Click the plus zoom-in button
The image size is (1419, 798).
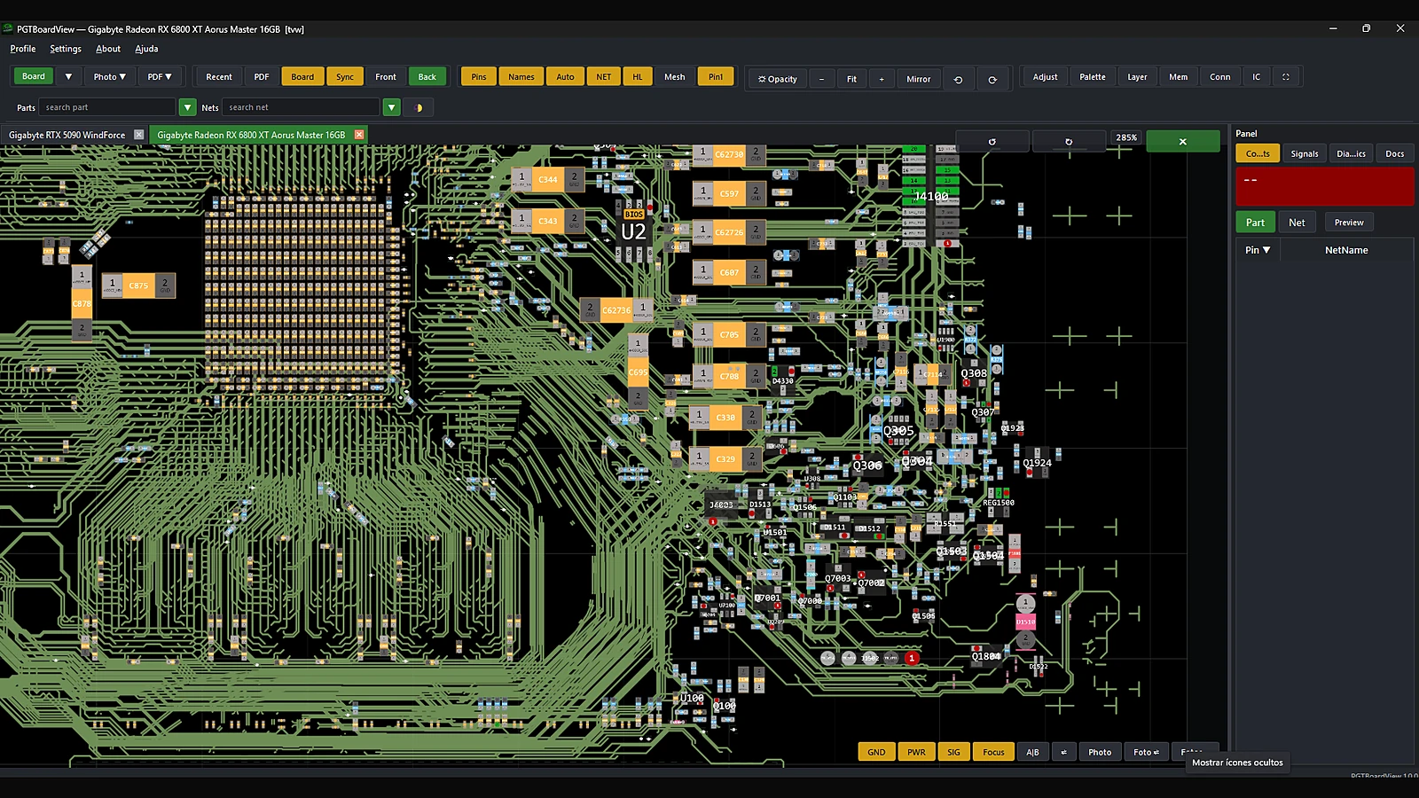click(x=882, y=79)
